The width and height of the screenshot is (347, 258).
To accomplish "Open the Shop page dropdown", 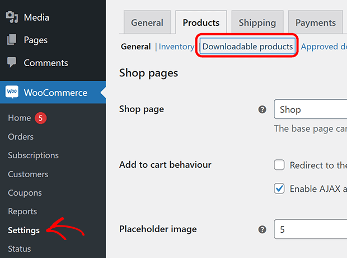I will click(x=310, y=109).
